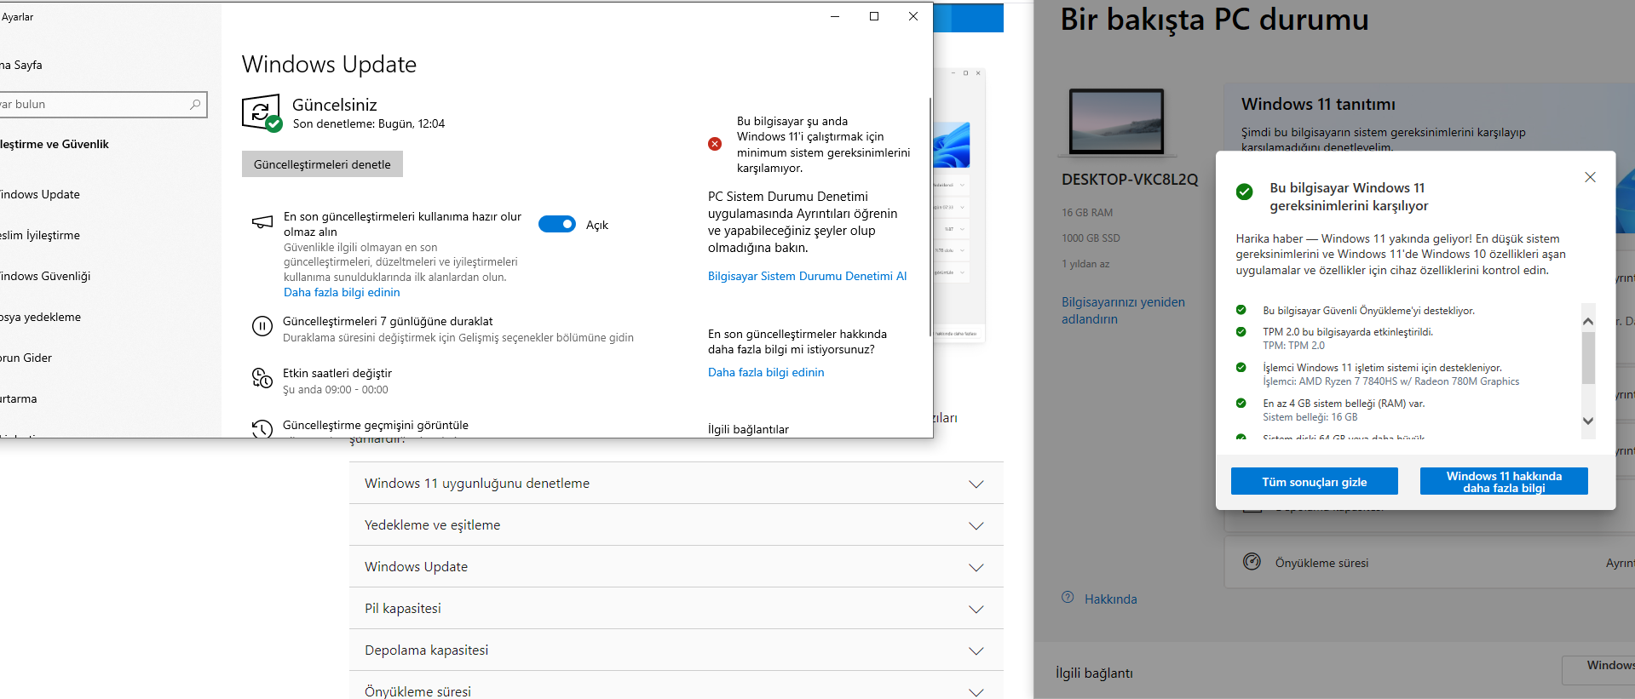Open "Dosya yedekleme" in the Settings sidebar
1635x699 pixels.
(41, 317)
